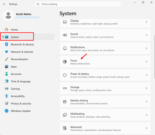This screenshot has height=135, width=155.
Task: Click the Notifications bell icon
Action: 65,48
